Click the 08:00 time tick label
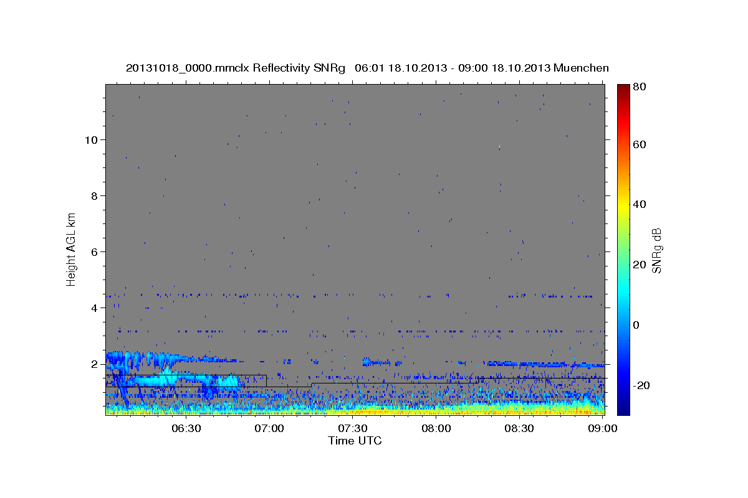748x498 pixels. [436, 428]
